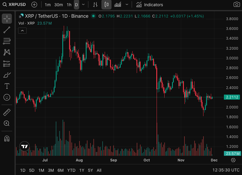Expand the time interval dropdown arrow
Image resolution: width=242 pixels, height=175 pixels.
point(83,5)
